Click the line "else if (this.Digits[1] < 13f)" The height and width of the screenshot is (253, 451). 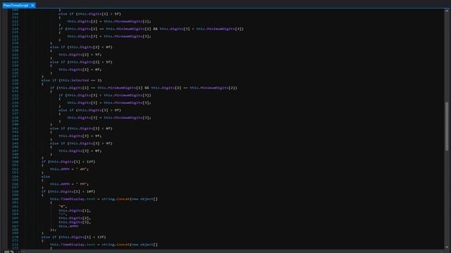tap(73, 238)
